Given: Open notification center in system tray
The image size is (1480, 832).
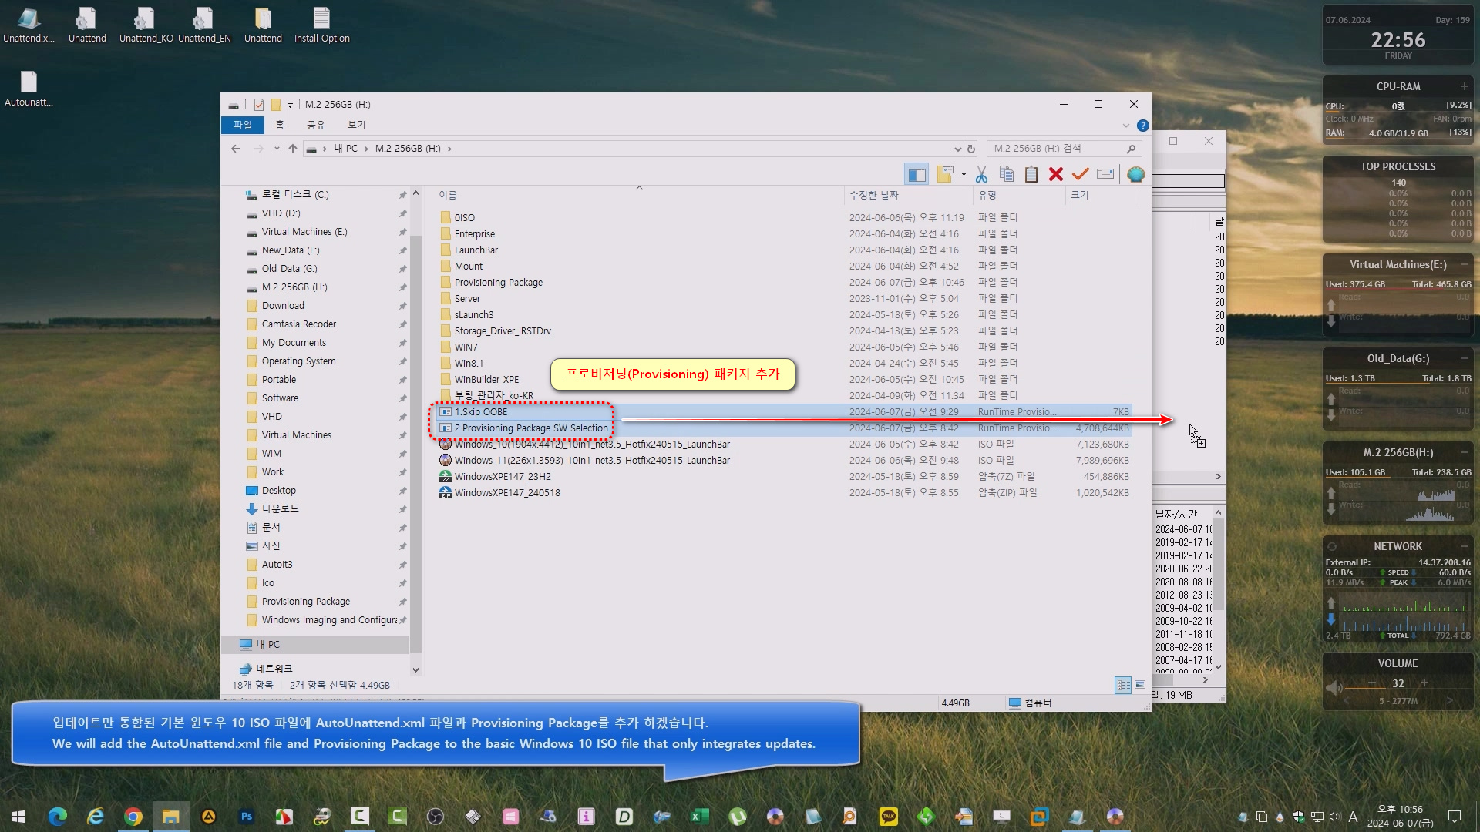Looking at the screenshot, I should pos(1455,816).
